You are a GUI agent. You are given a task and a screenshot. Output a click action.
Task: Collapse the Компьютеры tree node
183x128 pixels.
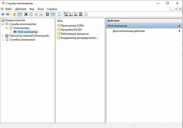[7, 28]
